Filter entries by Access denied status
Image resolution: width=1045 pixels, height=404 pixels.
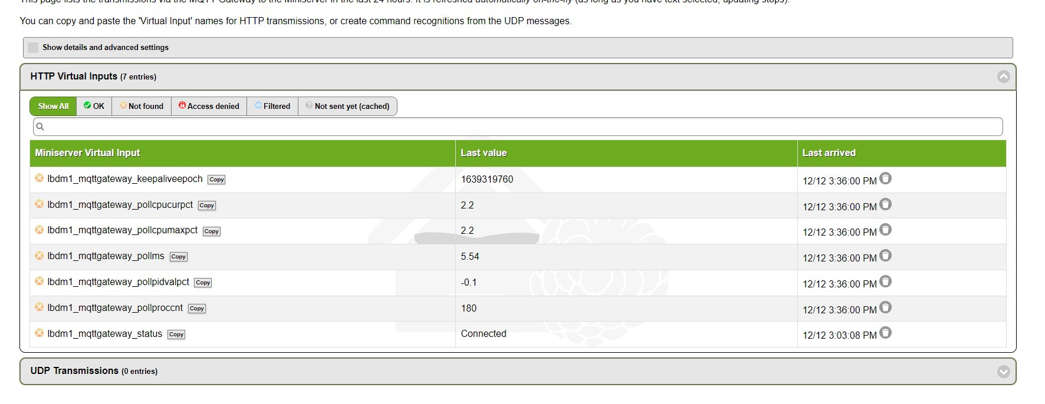[209, 106]
